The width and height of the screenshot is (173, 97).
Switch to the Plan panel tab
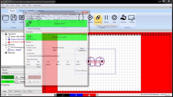[10, 91]
